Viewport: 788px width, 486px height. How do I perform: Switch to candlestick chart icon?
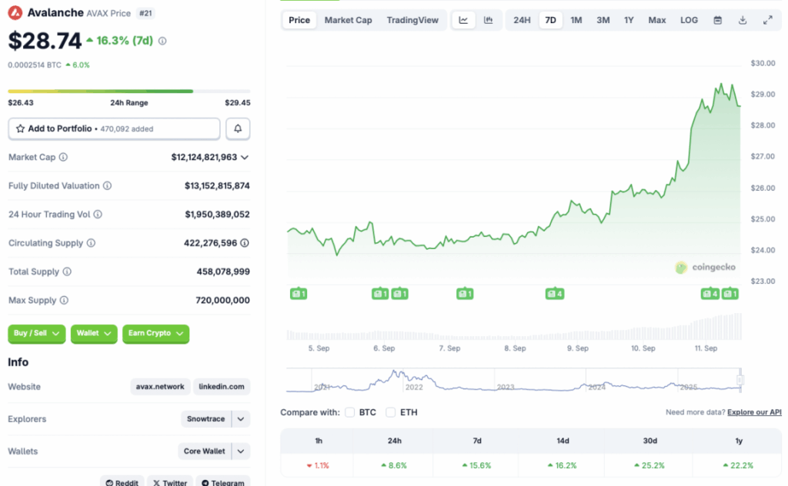[x=488, y=20]
